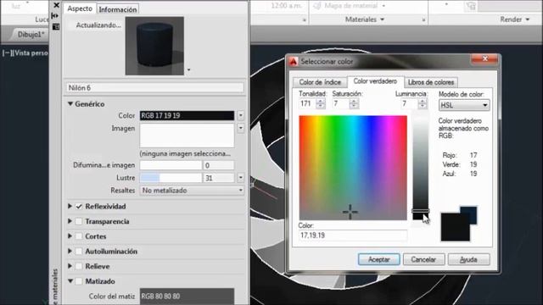Enable the Transparencia checkbox
Screen dimensions: 543x305
pyautogui.click(x=79, y=221)
